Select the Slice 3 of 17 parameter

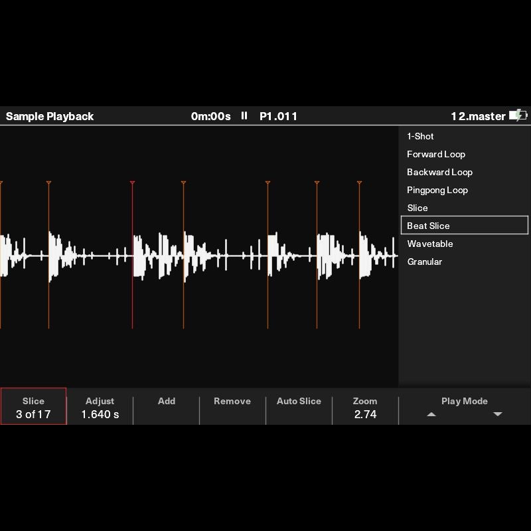33,406
